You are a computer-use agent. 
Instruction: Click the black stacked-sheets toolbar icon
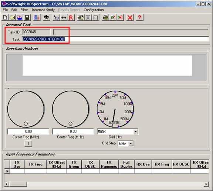pos(47,17)
